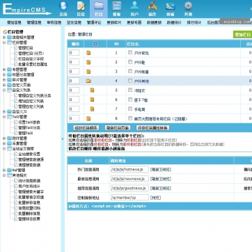Click the expand-all plus icon in table header

(x=95, y=44)
